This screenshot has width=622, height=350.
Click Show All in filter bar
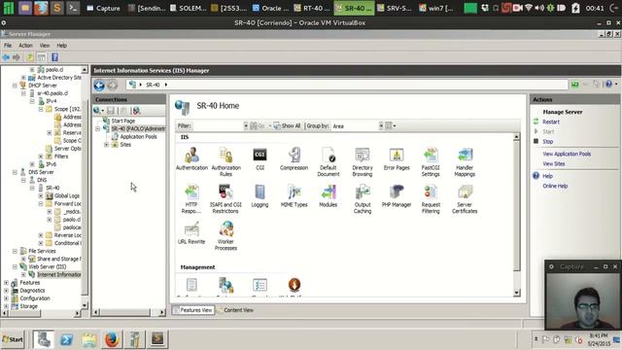(x=287, y=125)
